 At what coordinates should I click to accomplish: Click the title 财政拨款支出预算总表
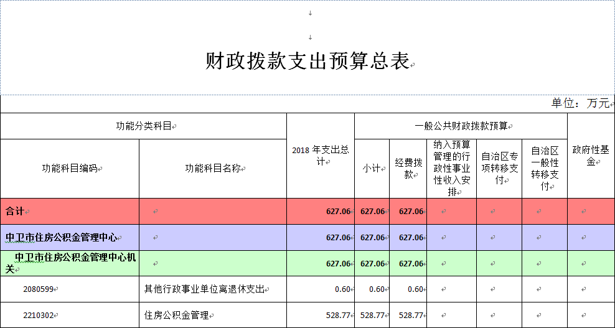click(x=307, y=62)
